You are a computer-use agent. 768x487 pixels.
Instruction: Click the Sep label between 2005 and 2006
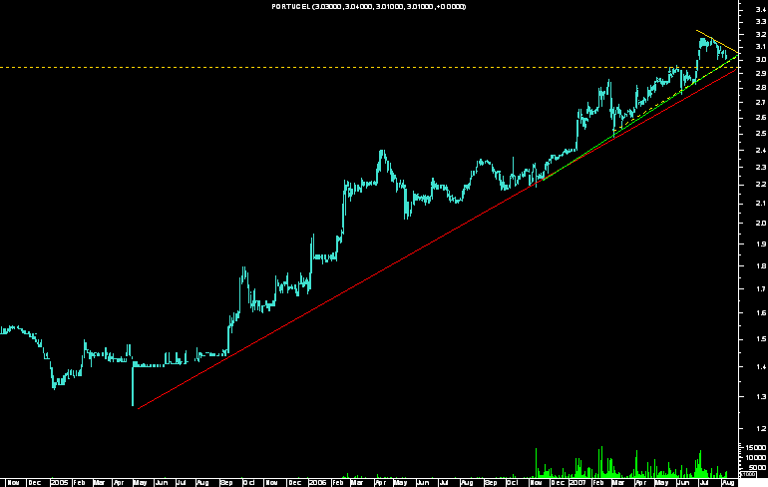point(226,483)
